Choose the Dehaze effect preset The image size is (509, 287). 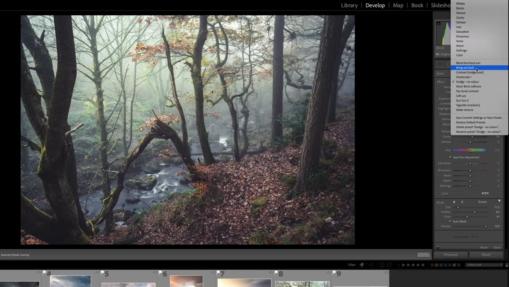[479, 22]
